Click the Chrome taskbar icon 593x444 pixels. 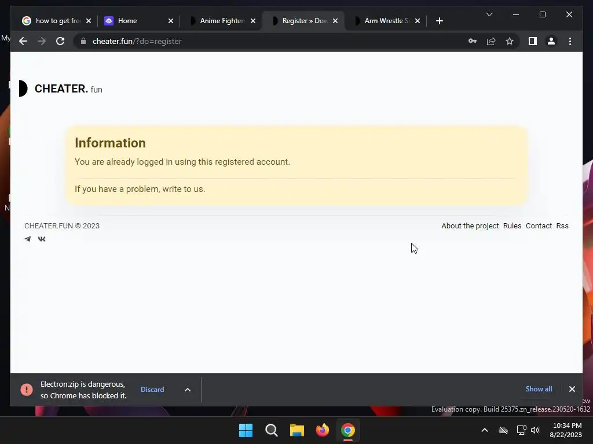point(348,430)
